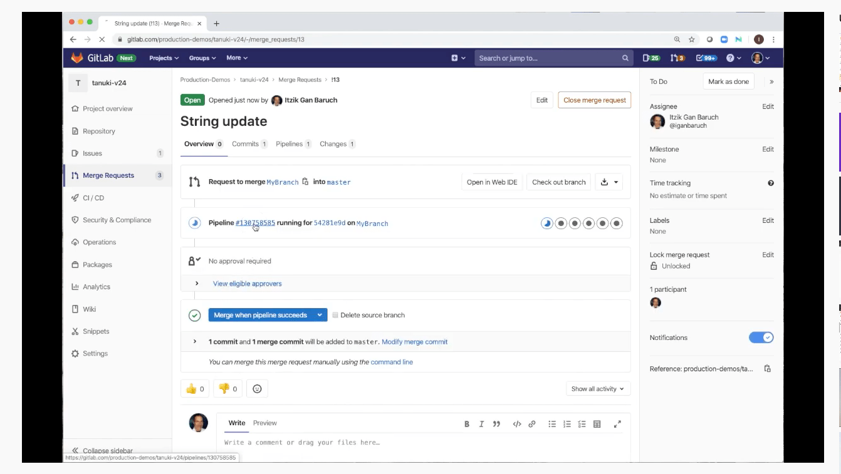
Task: Click the thumbs up reaction icon
Action: pos(191,389)
